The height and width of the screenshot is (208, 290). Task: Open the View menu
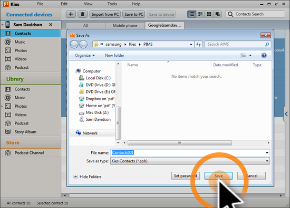tap(88, 4)
